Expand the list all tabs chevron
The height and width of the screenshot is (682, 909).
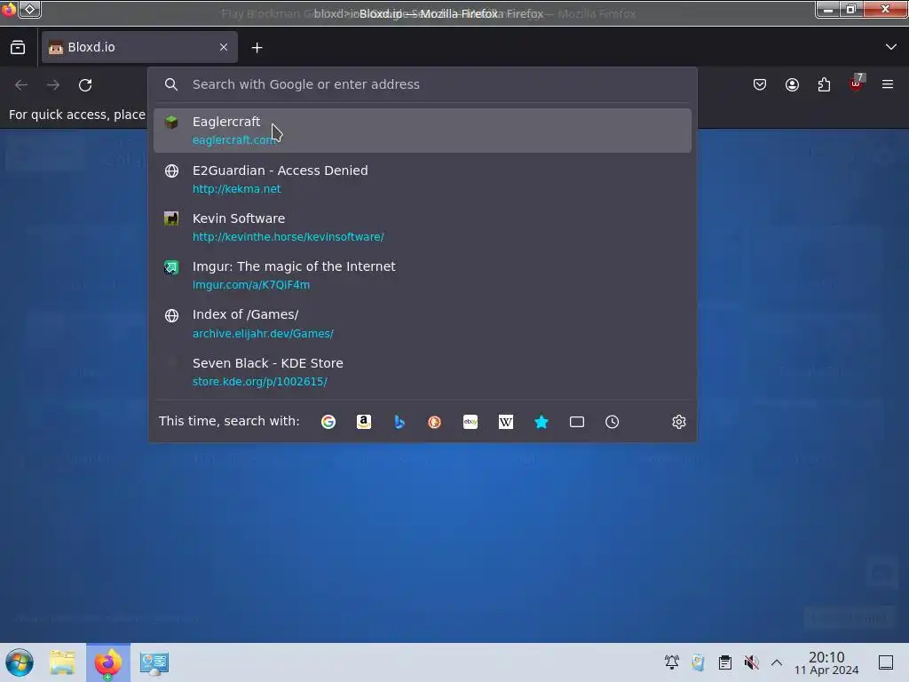pos(890,47)
